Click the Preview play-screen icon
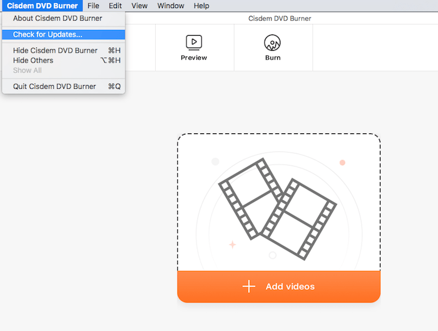Viewport: 438px width, 331px height. 194,43
